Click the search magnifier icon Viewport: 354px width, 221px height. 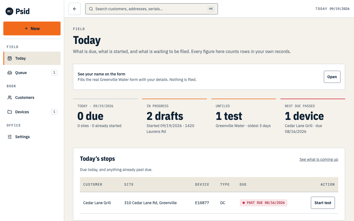[x=91, y=9]
